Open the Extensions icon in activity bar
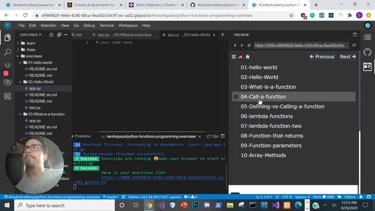 [8, 96]
